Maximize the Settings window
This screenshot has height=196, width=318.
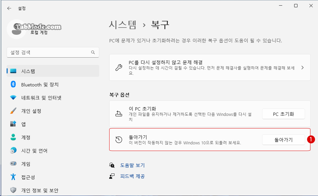[x=296, y=6]
